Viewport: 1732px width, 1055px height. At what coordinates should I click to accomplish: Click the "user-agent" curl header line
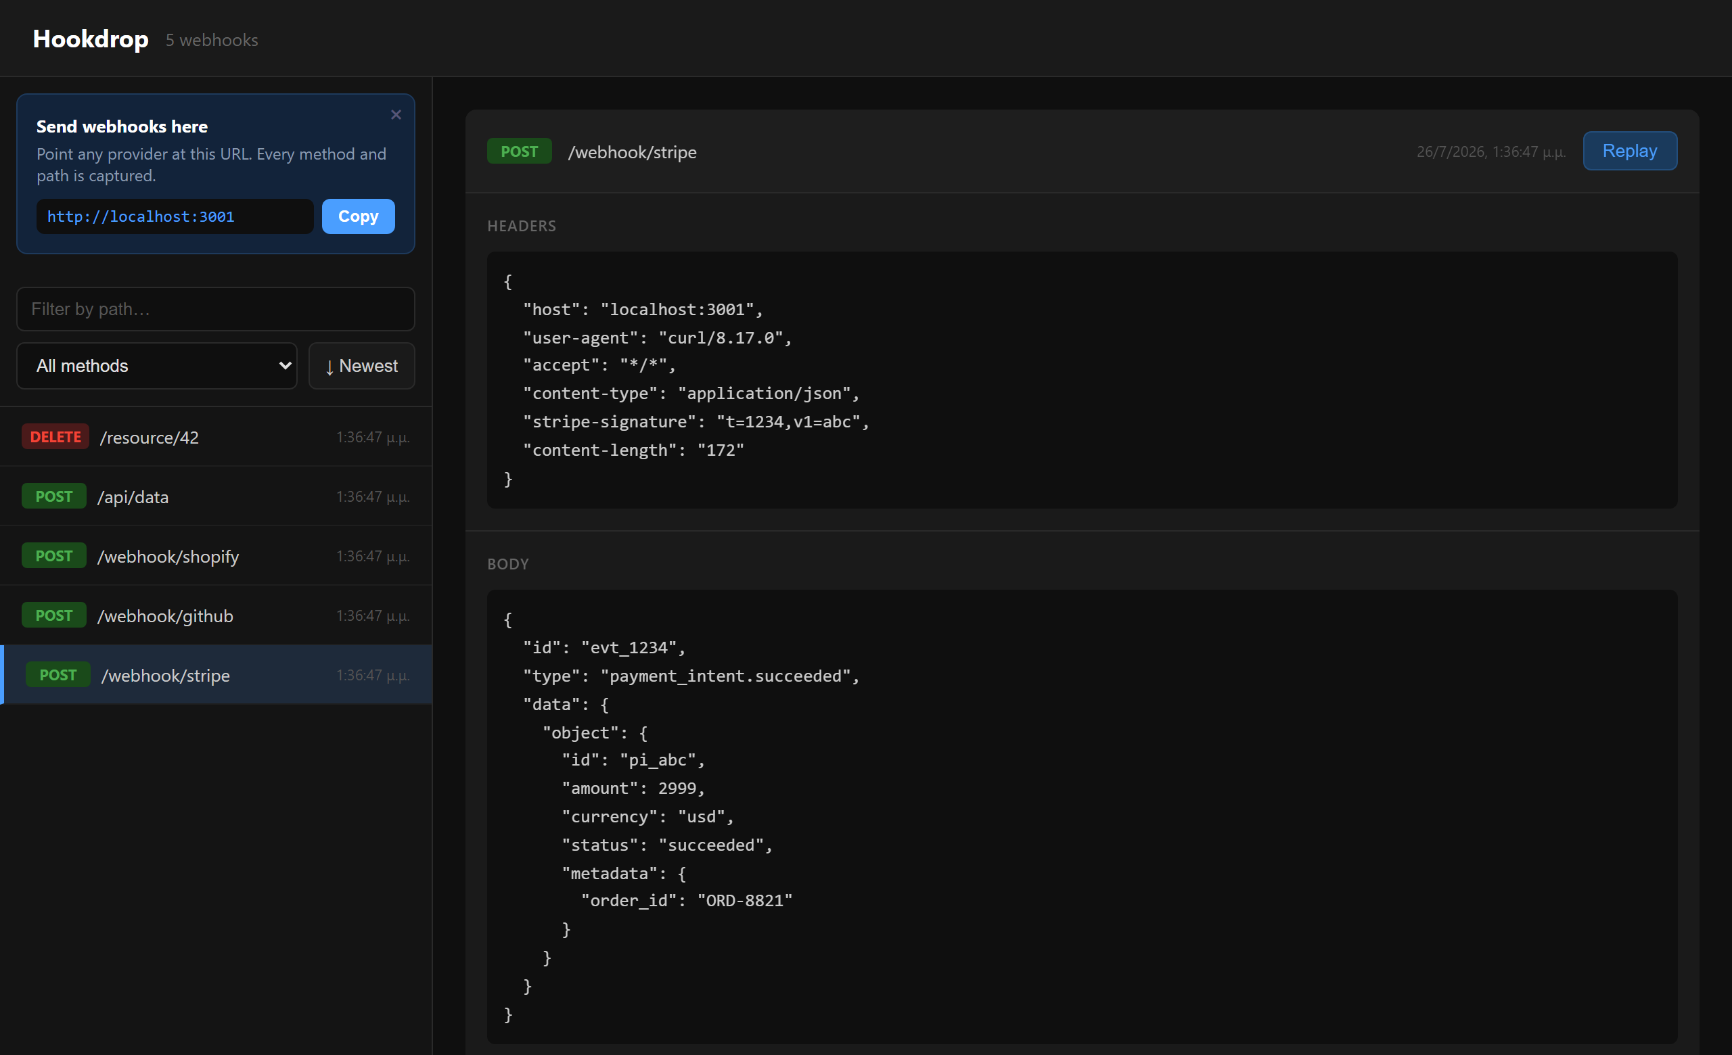pyautogui.click(x=657, y=338)
